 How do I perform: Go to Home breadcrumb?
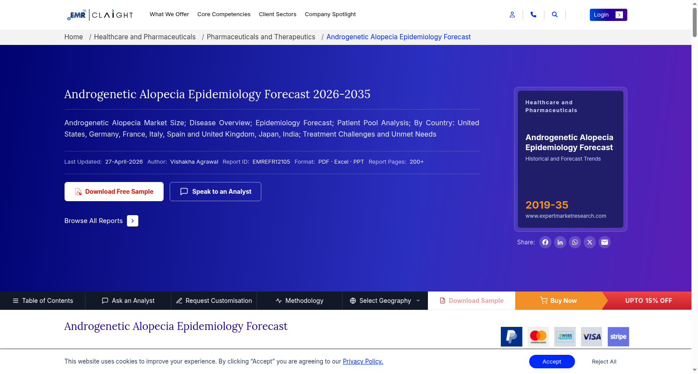[74, 37]
